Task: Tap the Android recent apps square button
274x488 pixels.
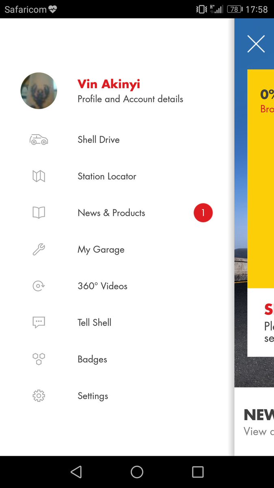Action: [x=198, y=472]
